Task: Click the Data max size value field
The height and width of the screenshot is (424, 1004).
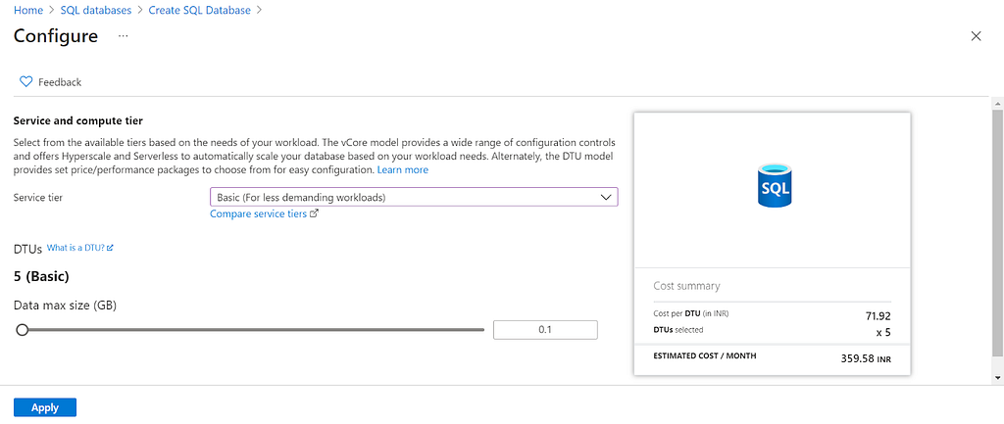Action: (545, 330)
